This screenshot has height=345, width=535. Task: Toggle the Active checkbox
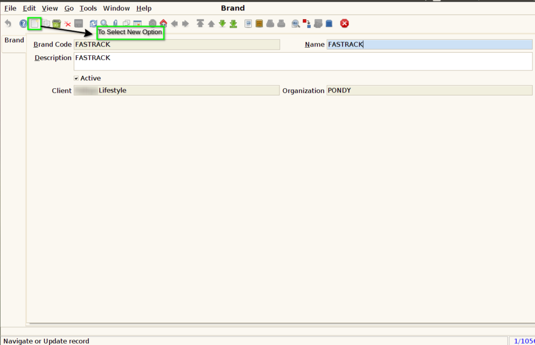[x=76, y=78]
